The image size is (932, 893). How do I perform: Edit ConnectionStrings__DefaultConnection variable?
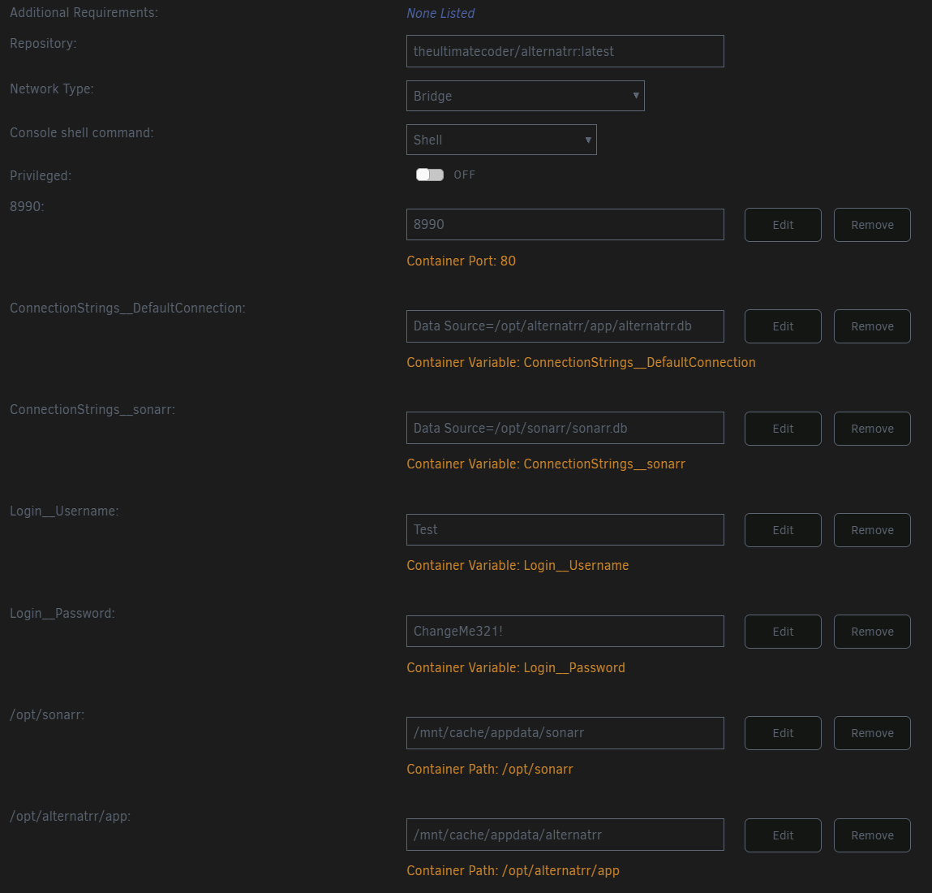[783, 326]
